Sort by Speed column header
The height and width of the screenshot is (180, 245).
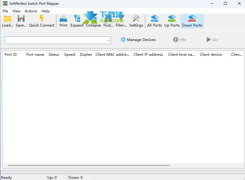coord(70,55)
